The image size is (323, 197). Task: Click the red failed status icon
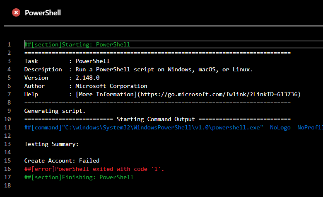[16, 12]
